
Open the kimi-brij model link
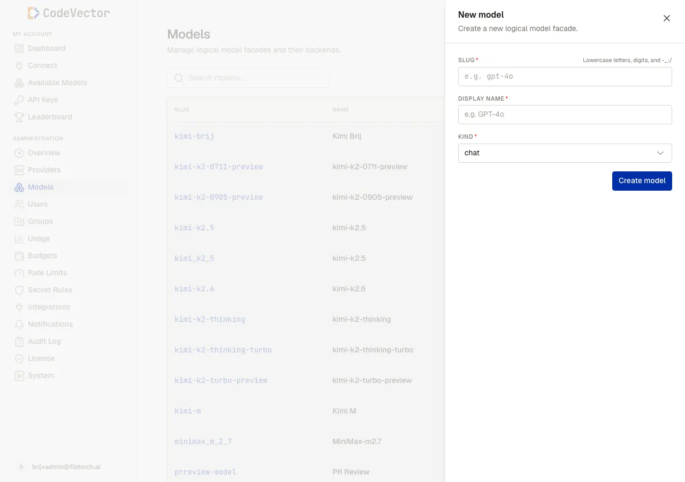pos(194,136)
